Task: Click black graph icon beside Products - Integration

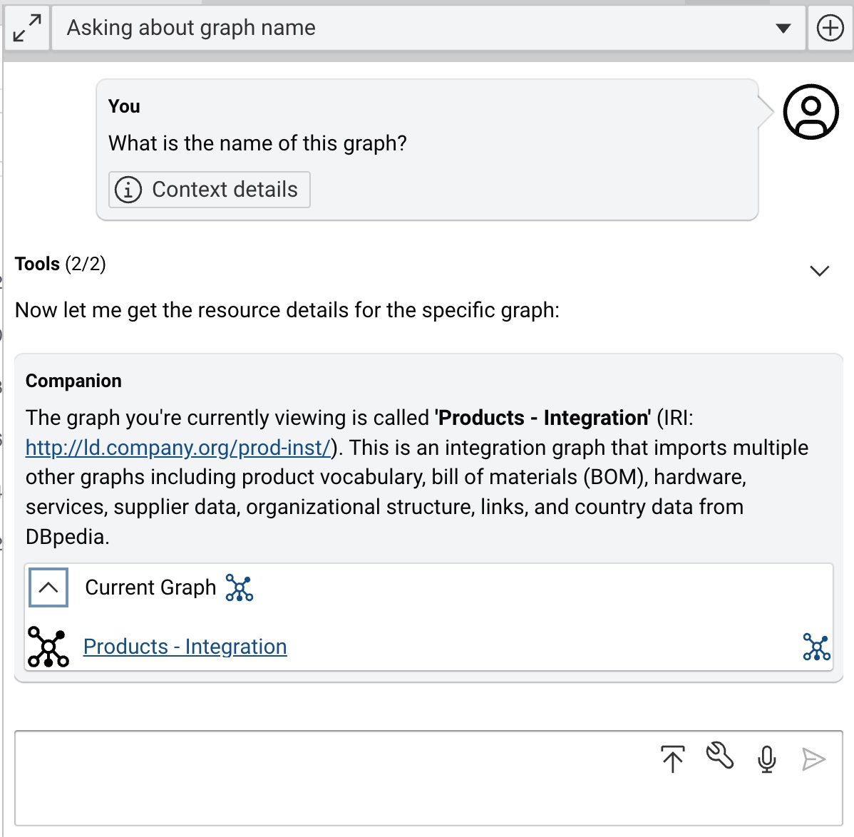Action: (48, 647)
